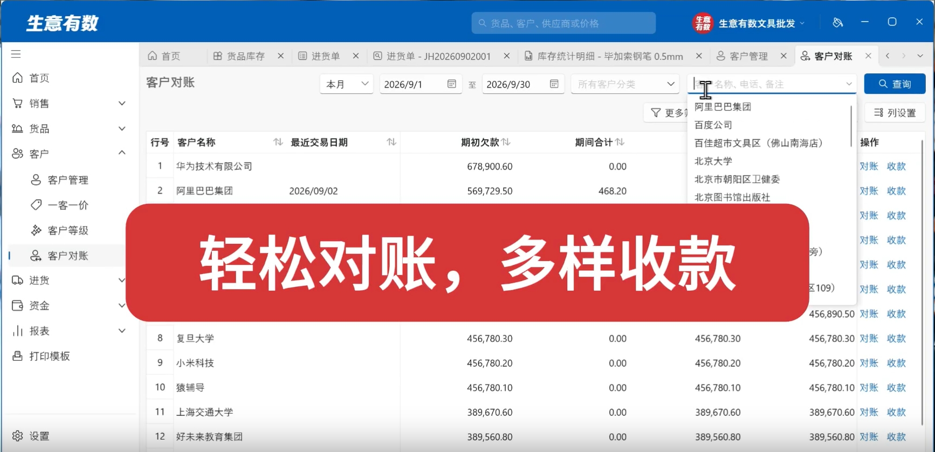The image size is (935, 452).
Task: Click 对账 for 上海交通大学 row
Action: (x=869, y=412)
